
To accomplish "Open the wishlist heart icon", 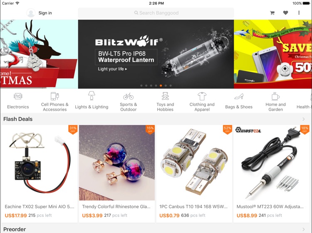I will (285, 13).
